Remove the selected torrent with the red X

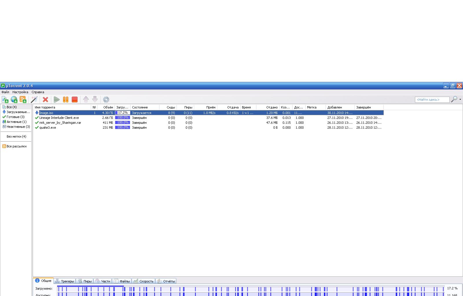[45, 100]
